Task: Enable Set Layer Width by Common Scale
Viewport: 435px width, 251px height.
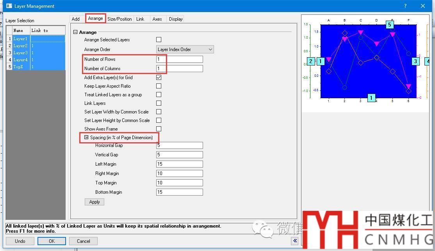Action: point(159,111)
